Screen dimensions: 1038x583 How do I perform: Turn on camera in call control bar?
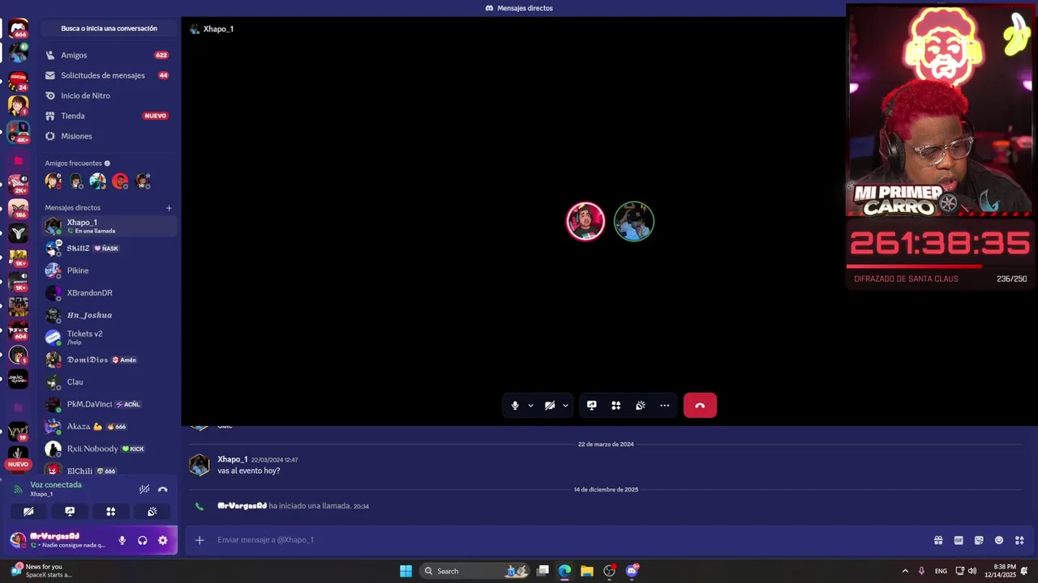point(550,406)
